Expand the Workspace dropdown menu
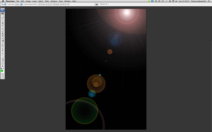212x132 pixels. pos(104,4)
